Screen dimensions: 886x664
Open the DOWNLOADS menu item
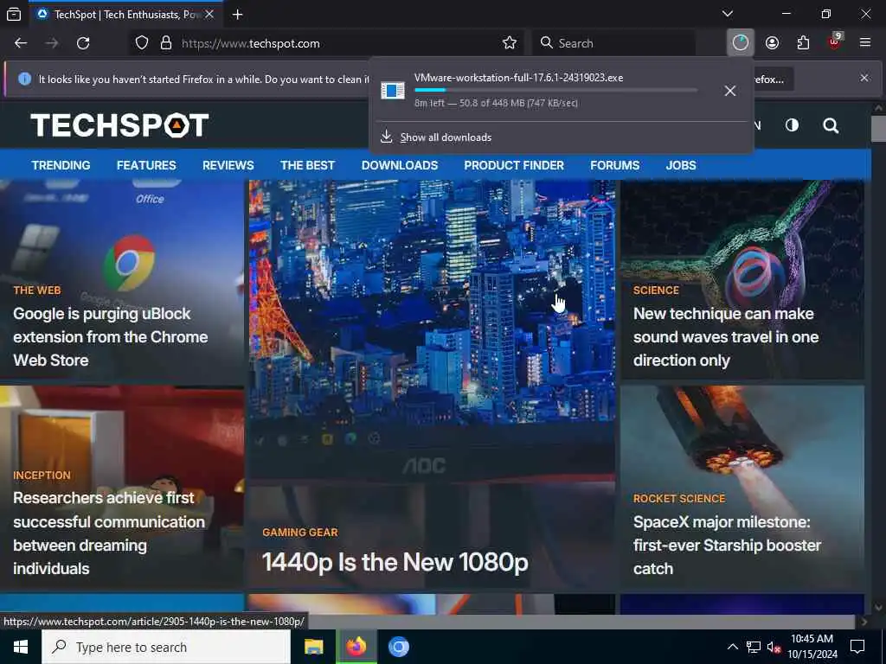coord(400,165)
